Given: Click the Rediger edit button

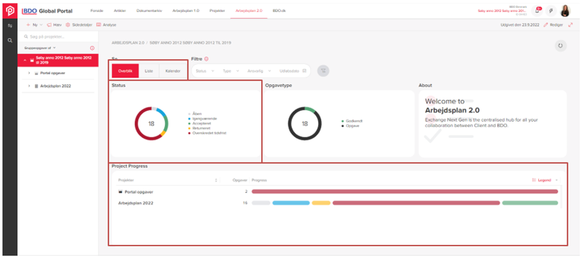Looking at the screenshot, I should click(553, 25).
